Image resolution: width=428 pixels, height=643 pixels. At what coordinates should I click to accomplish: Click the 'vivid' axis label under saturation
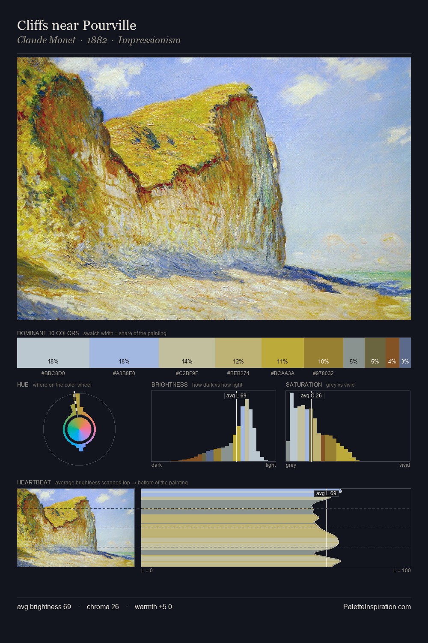coord(404,465)
